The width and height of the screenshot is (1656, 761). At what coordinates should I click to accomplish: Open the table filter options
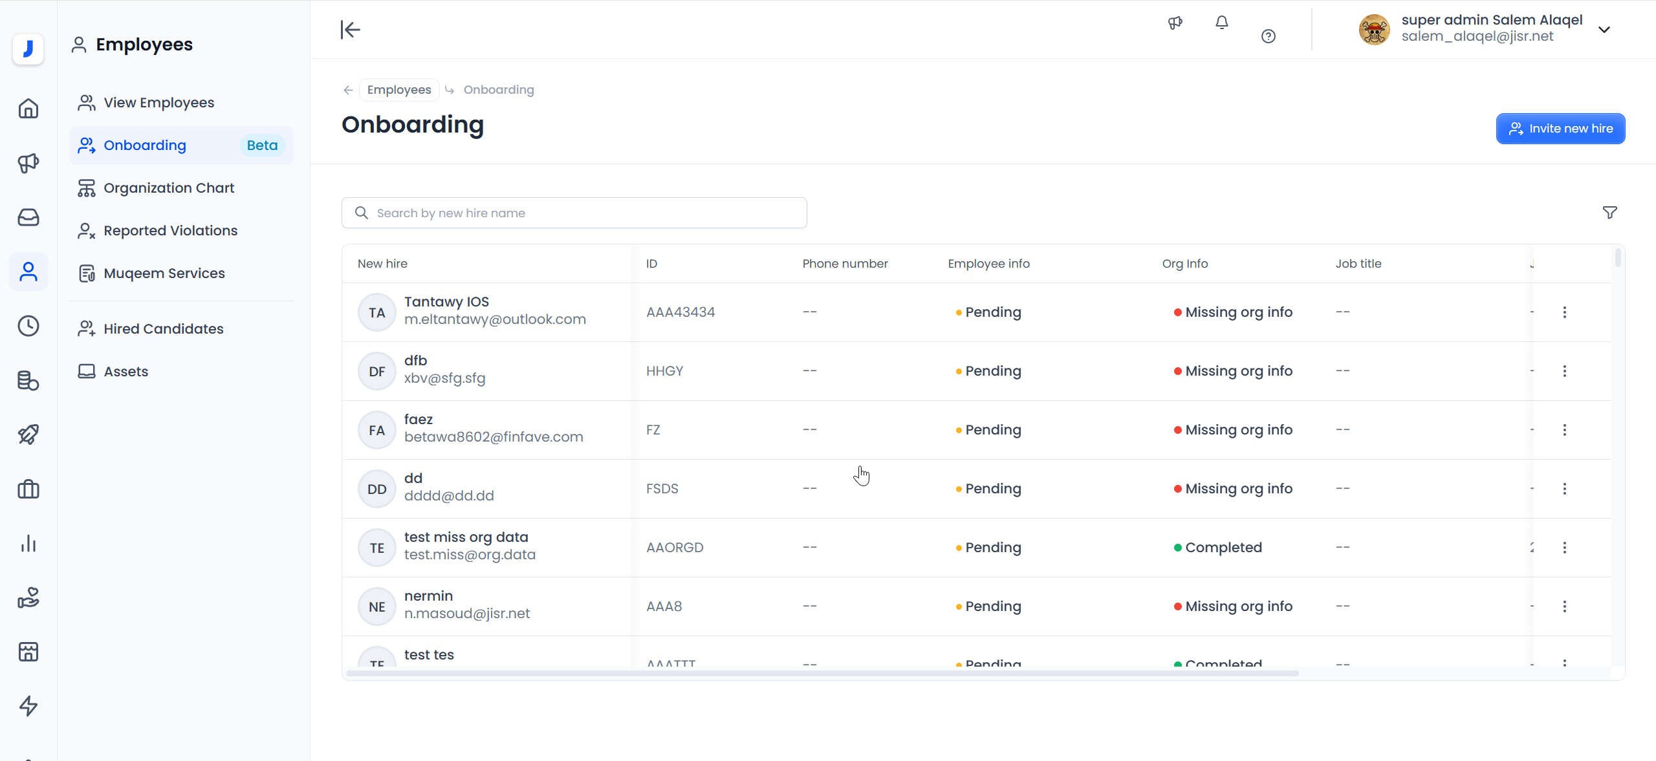[x=1610, y=212]
